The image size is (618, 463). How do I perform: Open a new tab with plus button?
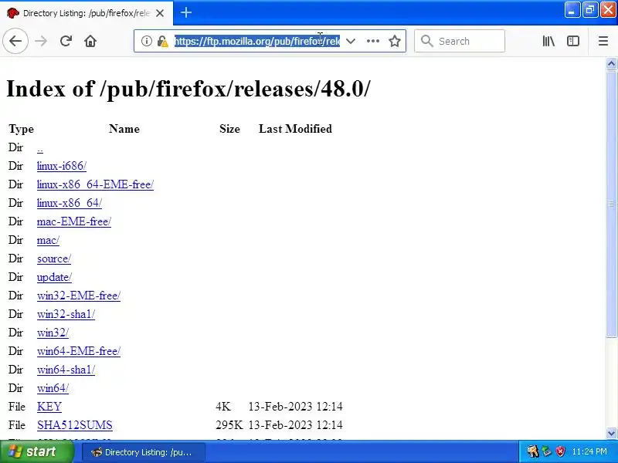click(x=186, y=12)
